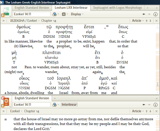This screenshot has width=160, height=131.
Task: Go back in bottom panel history
Action: 144,105
